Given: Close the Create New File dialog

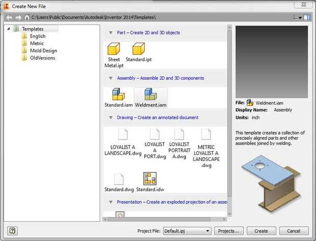Looking at the screenshot, I should tap(304, 4).
